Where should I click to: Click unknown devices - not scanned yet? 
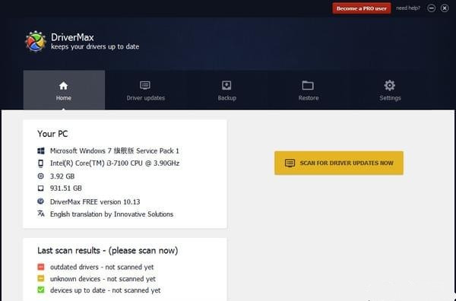pos(103,279)
